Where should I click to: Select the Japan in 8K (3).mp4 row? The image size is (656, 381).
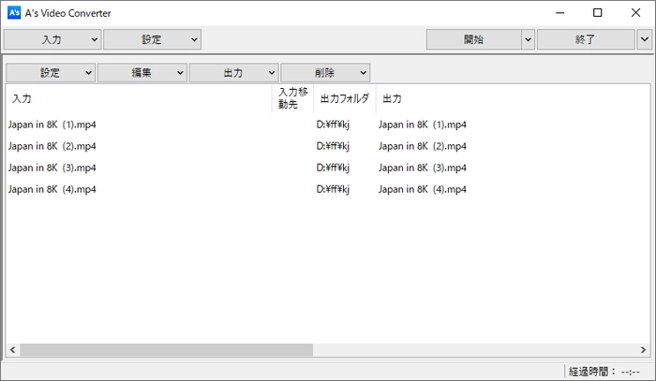52,168
